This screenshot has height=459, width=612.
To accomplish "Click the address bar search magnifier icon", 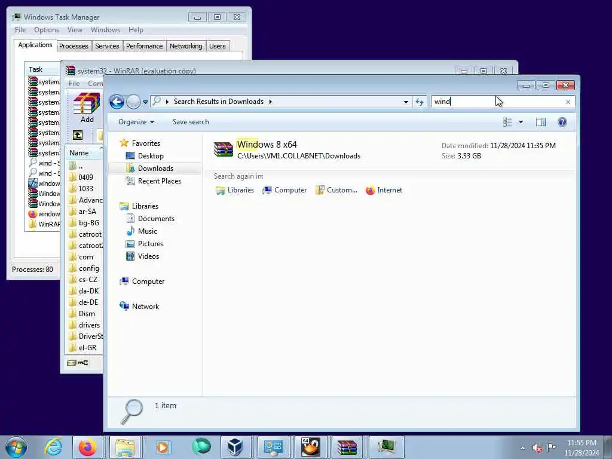I will click(157, 102).
